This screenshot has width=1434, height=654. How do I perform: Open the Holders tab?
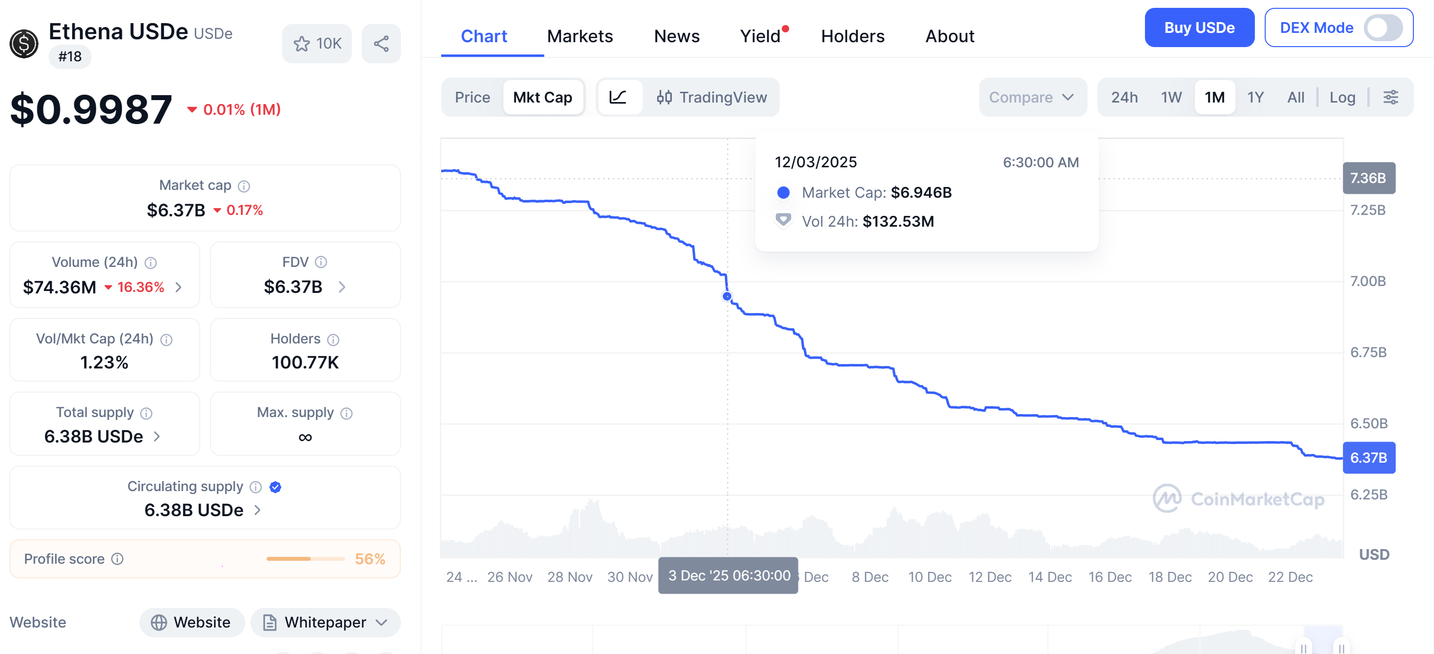click(852, 36)
